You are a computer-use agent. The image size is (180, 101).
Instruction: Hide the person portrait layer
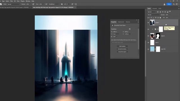click(148, 36)
